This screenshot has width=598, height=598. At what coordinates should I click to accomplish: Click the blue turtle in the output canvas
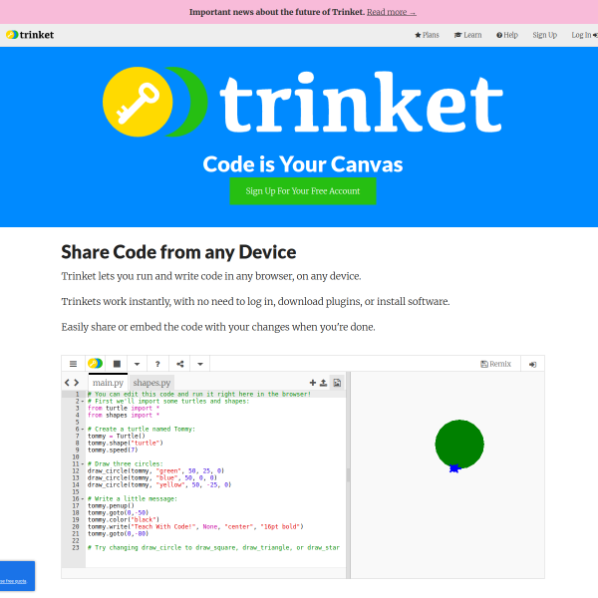(x=454, y=468)
